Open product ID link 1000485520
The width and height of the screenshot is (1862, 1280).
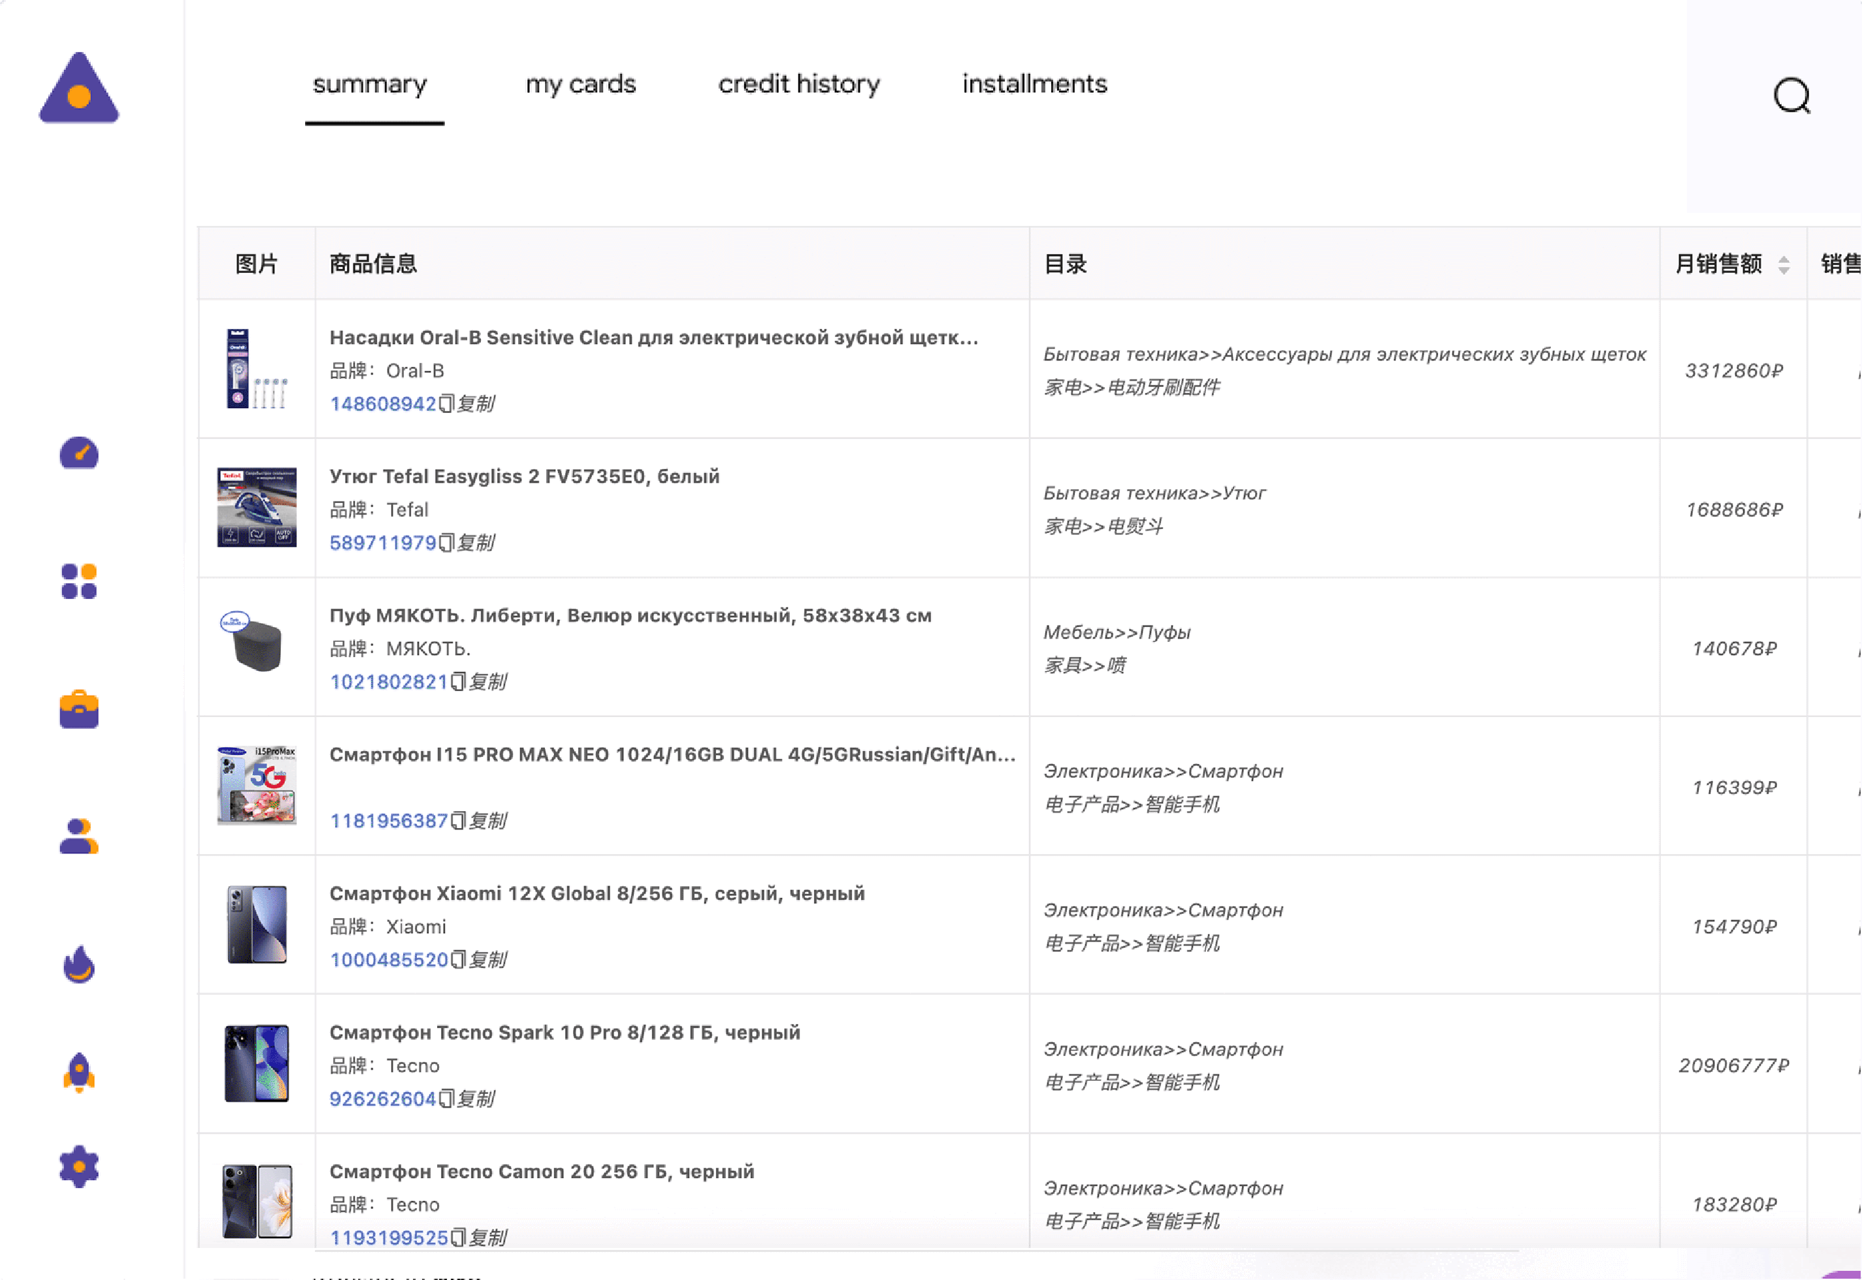pos(388,960)
